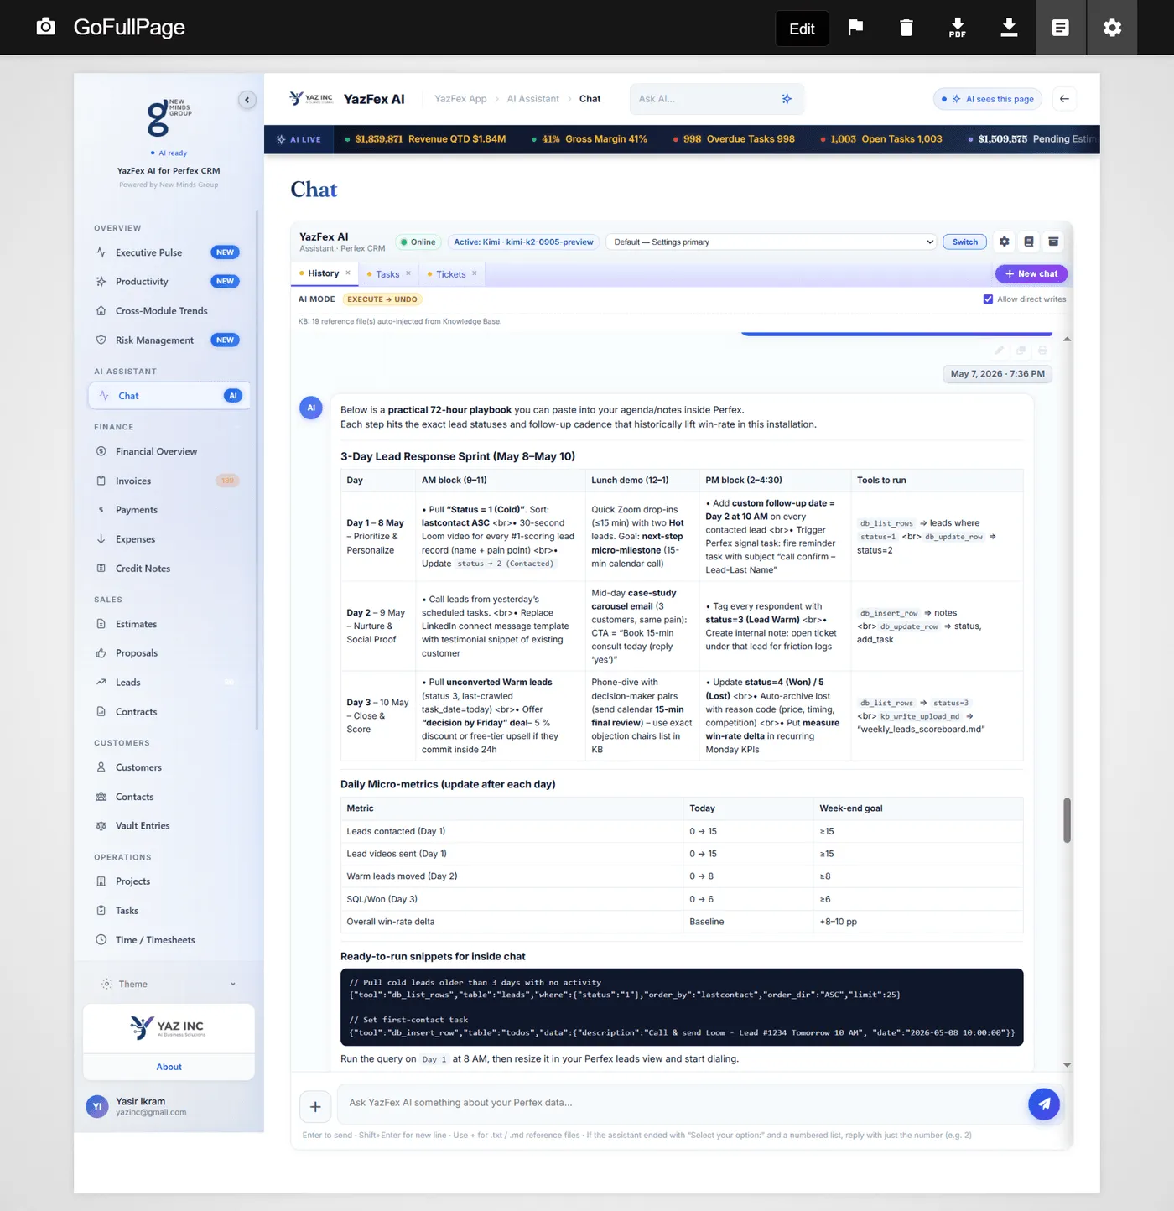Click chat scrollbar thumb

pyautogui.click(x=1067, y=820)
